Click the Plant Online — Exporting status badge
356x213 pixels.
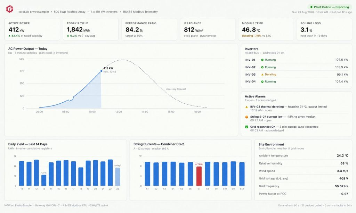coord(330,7)
